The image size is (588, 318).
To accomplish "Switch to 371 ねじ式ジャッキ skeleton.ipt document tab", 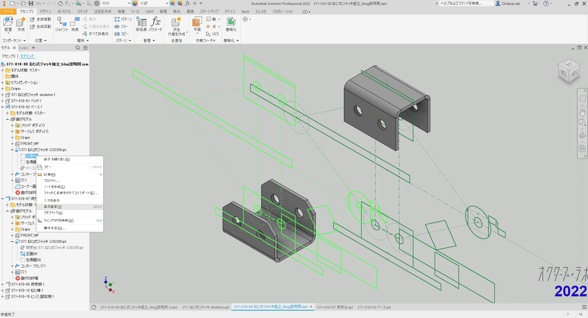I will 206,307.
